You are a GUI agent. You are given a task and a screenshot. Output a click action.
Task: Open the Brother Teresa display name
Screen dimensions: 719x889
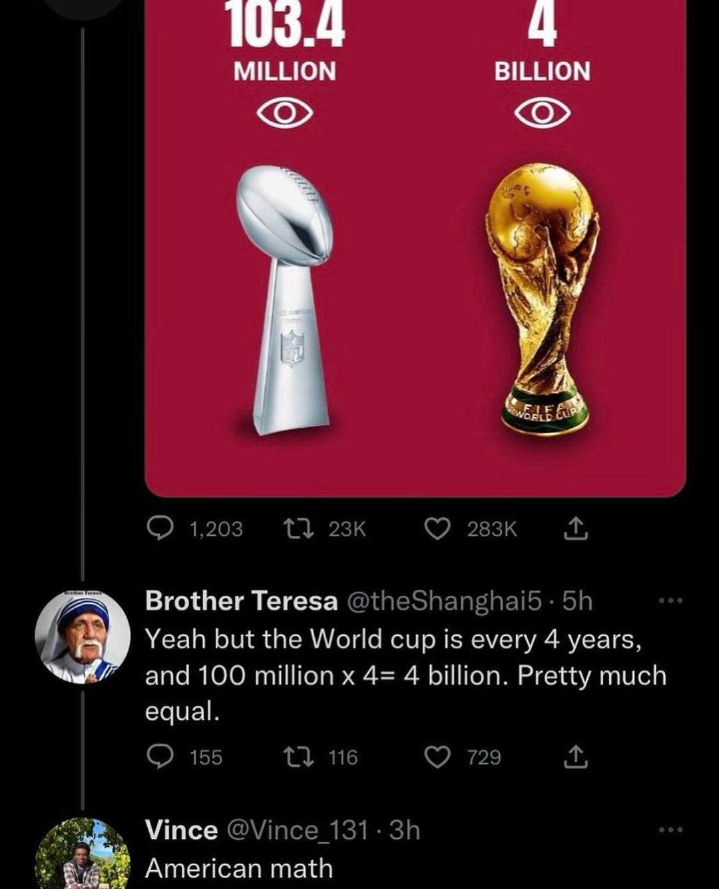point(242,601)
